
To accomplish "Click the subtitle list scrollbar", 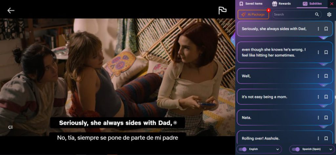I will point(335,82).
